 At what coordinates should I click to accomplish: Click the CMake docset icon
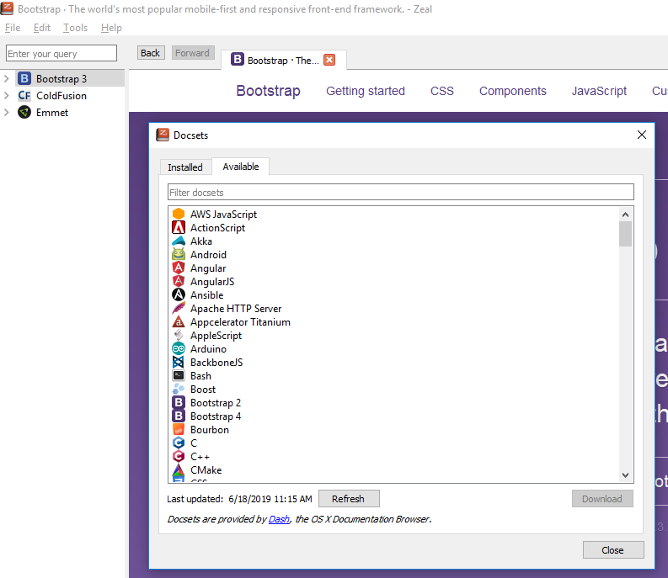(x=179, y=470)
